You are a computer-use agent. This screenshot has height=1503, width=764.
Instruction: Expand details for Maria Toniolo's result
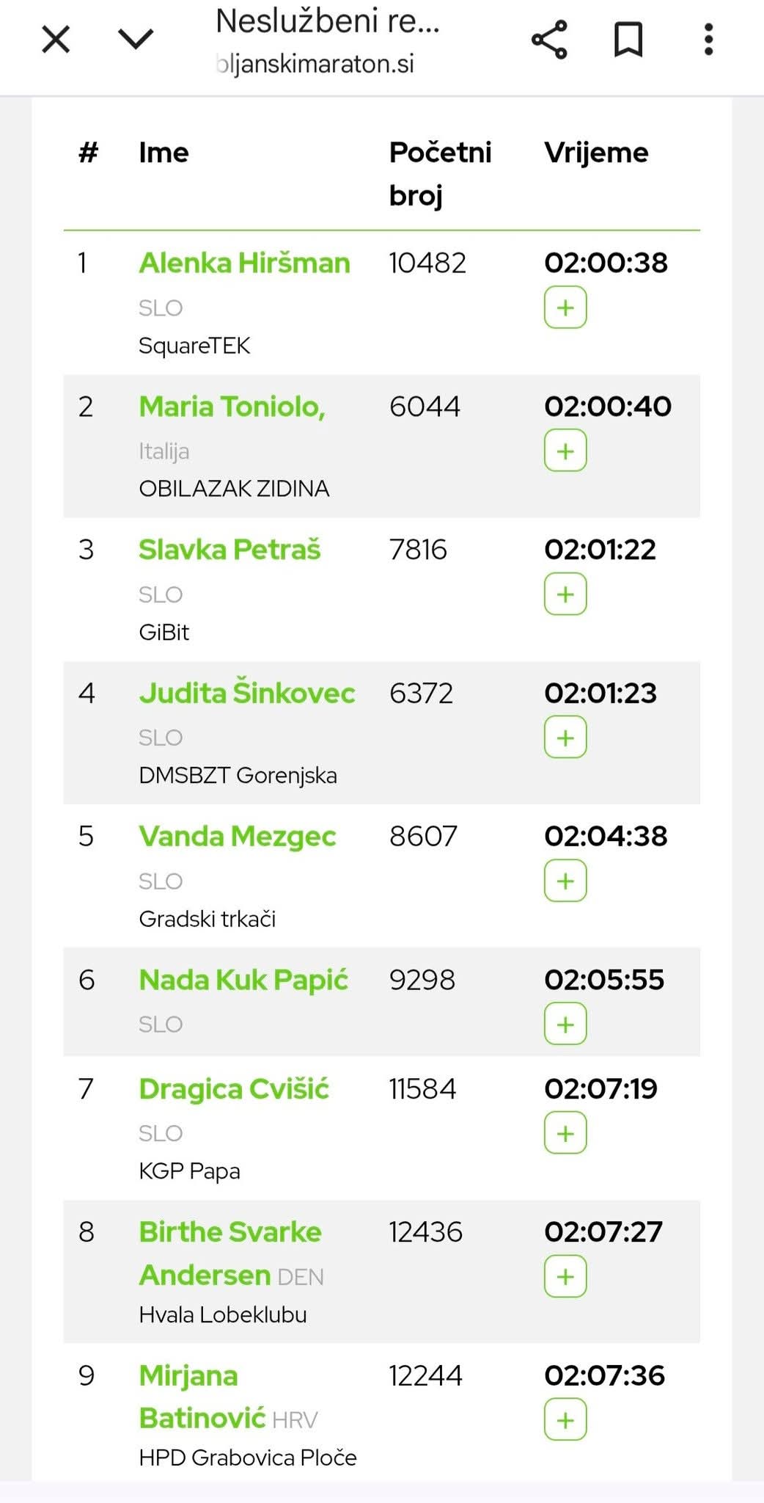point(565,451)
